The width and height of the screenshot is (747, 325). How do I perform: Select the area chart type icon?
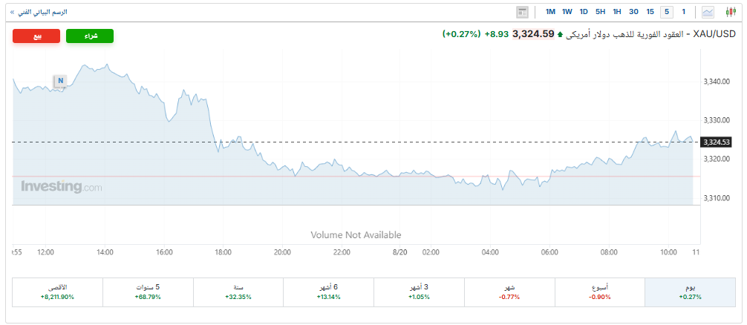click(708, 12)
